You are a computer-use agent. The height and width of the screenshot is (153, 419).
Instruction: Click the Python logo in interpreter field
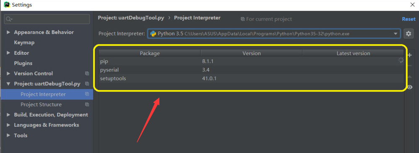coord(153,34)
